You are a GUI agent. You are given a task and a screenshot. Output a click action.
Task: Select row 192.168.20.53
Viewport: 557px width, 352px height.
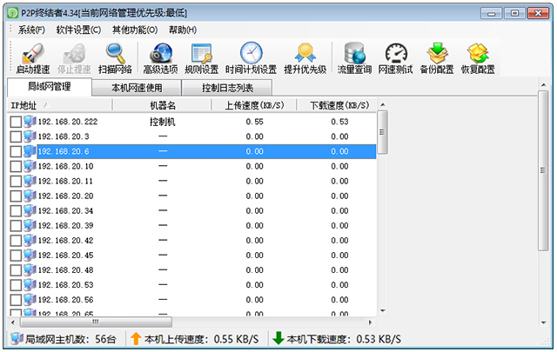pyautogui.click(x=191, y=285)
